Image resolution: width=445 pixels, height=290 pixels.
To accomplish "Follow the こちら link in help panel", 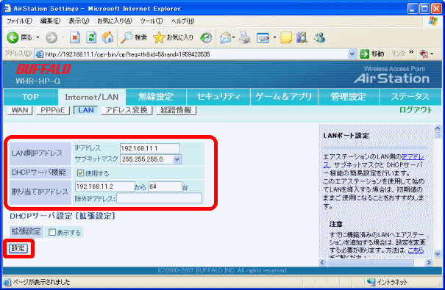I will pyautogui.click(x=416, y=250).
